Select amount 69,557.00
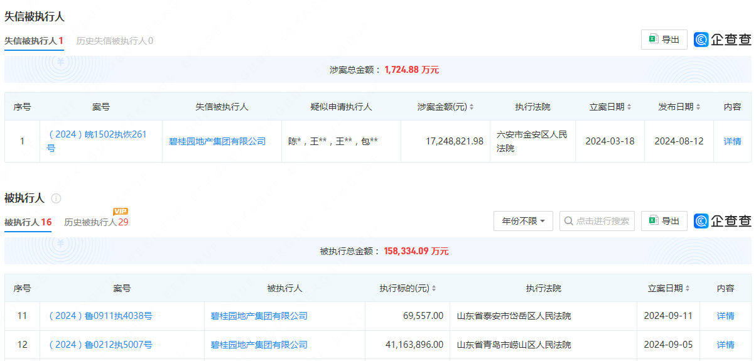 point(423,316)
